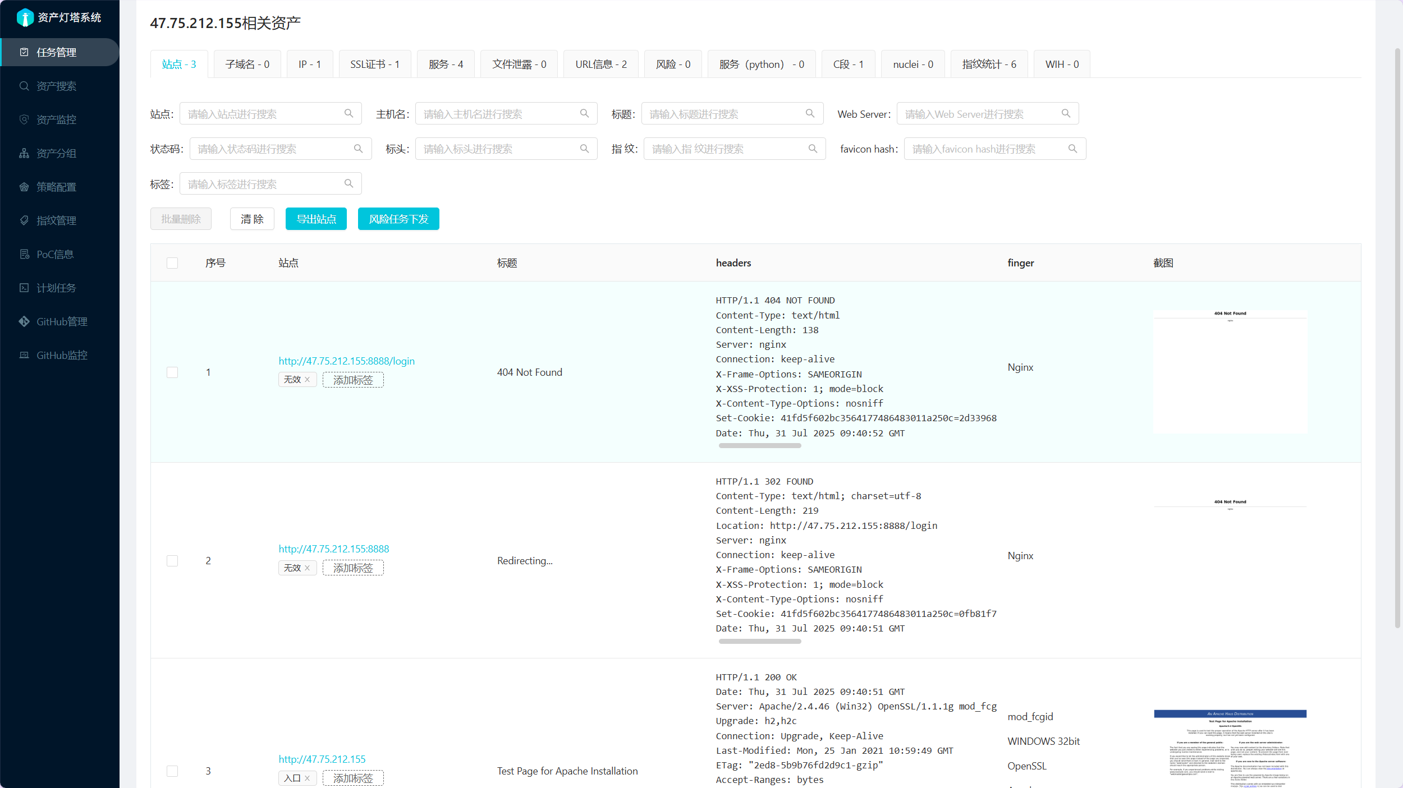The image size is (1403, 788).
Task: Open the http://47.75.212.155:8888/login link
Action: point(346,361)
